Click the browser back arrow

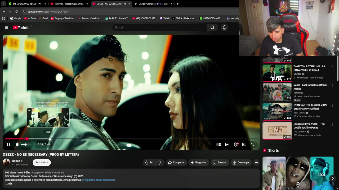(x=4, y=12)
